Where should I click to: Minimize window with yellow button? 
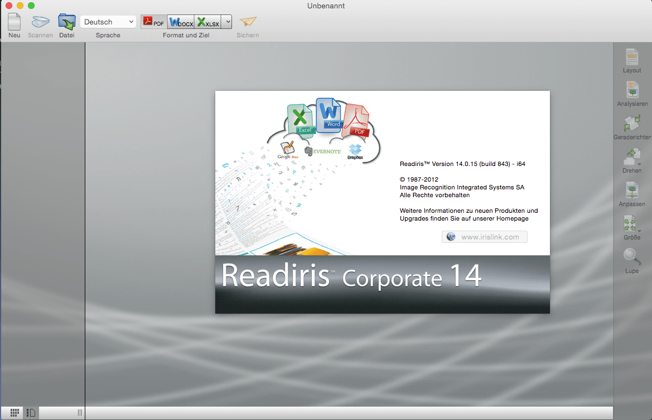[x=20, y=6]
